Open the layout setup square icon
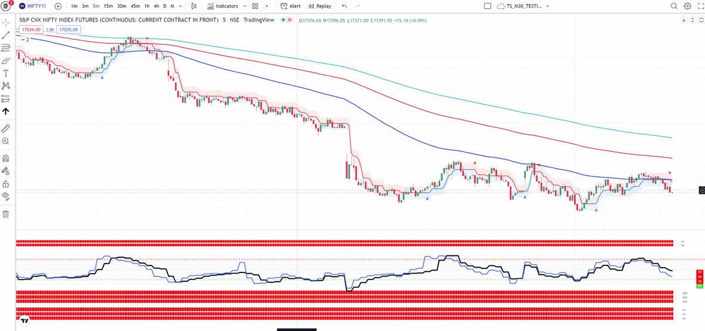 (x=487, y=6)
